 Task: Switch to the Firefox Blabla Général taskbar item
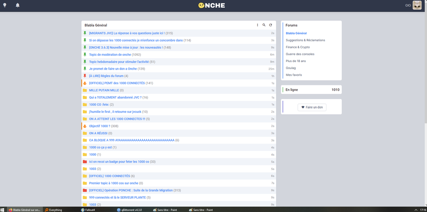click(x=25, y=210)
